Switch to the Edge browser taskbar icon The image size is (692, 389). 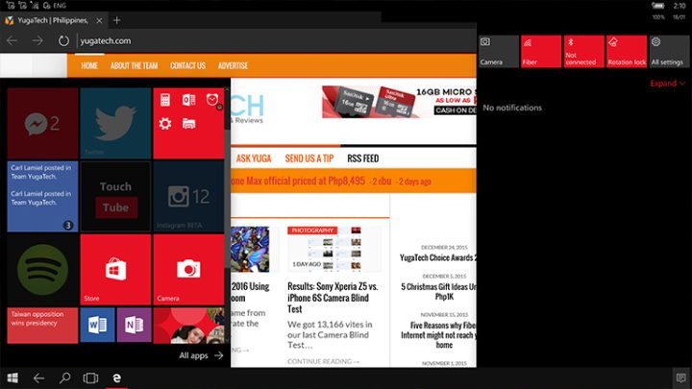pyautogui.click(x=116, y=378)
